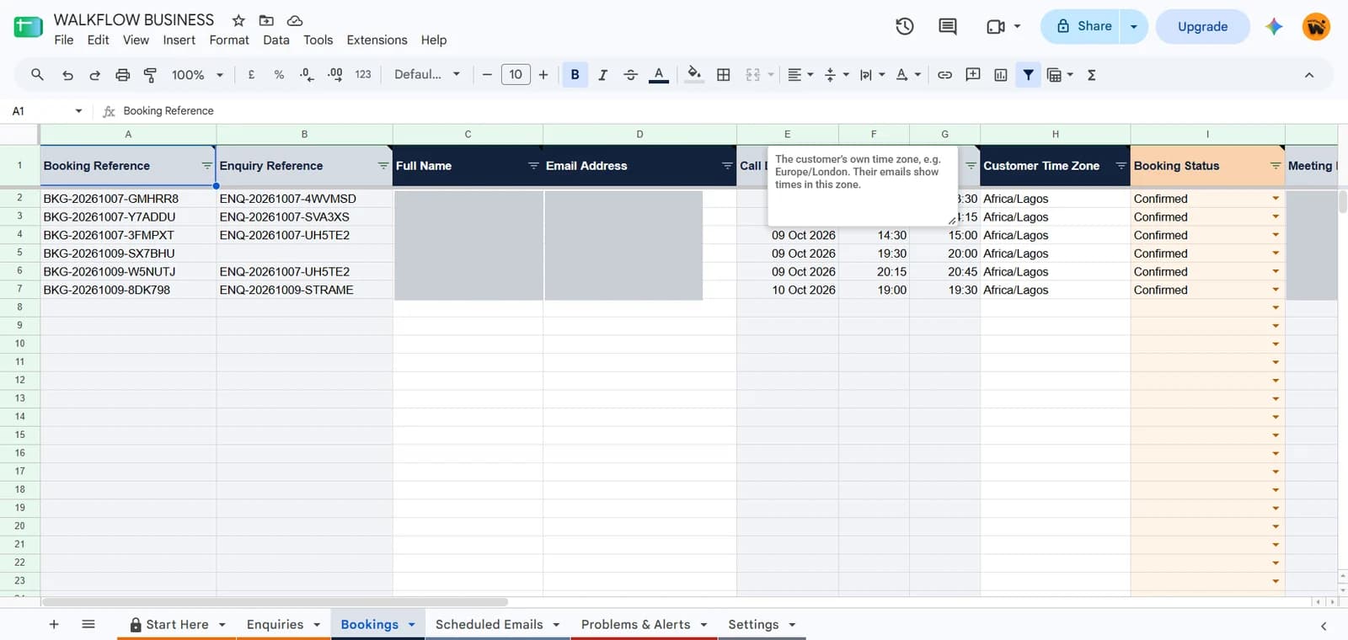
Task: Open the Data menu
Action: pyautogui.click(x=276, y=40)
